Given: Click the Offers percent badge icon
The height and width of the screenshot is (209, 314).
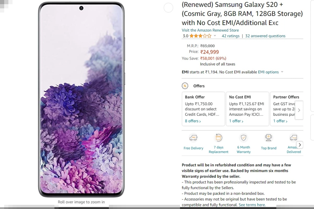Looking at the screenshot, I should pos(185,86).
